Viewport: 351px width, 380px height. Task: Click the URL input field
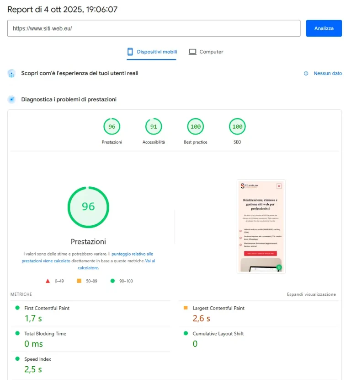(154, 28)
